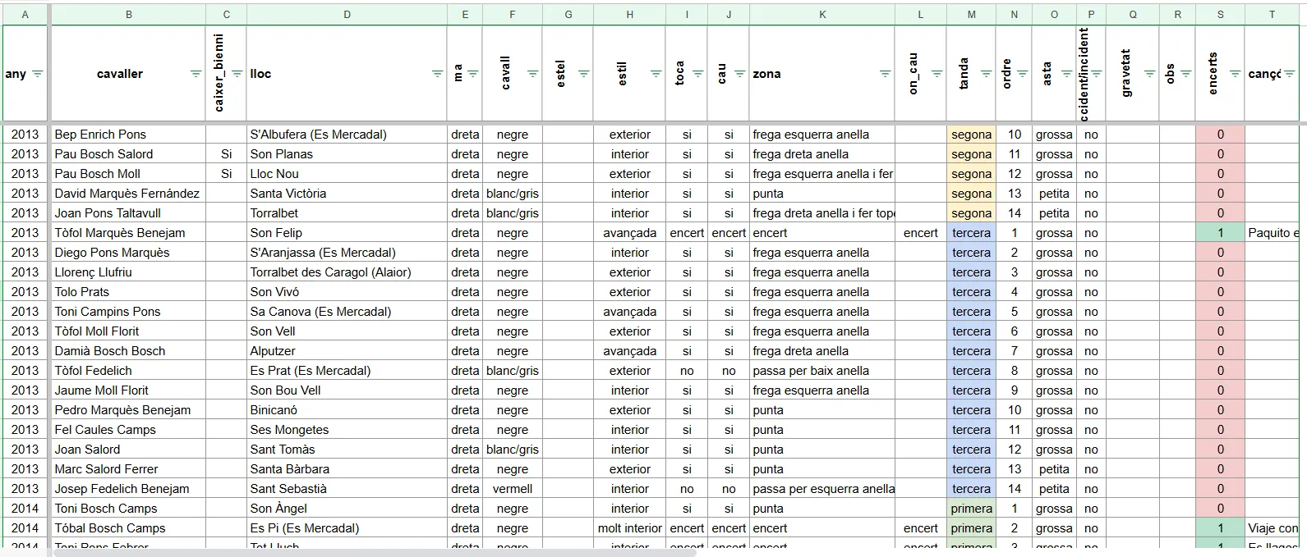Open filter for the tanda column

(x=987, y=74)
